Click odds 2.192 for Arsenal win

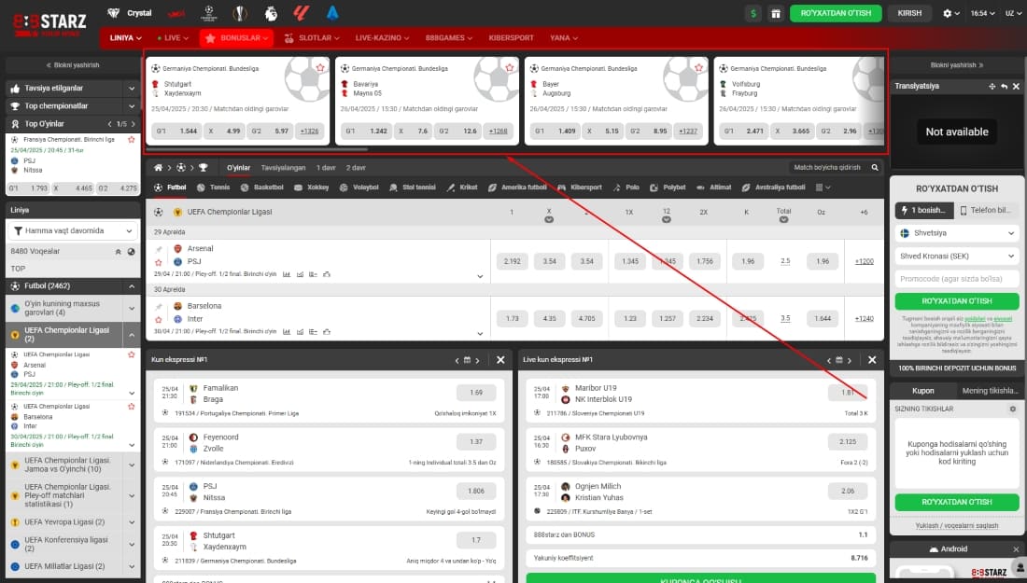tap(513, 261)
